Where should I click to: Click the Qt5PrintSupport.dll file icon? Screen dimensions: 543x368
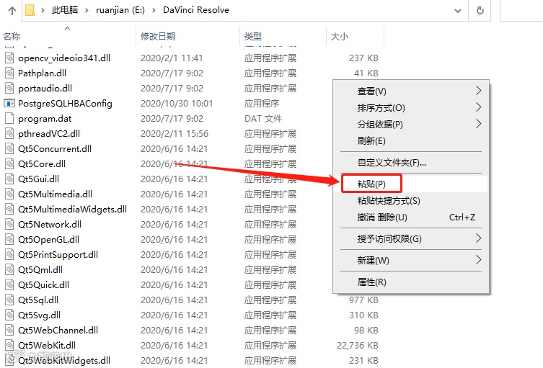pyautogui.click(x=9, y=254)
